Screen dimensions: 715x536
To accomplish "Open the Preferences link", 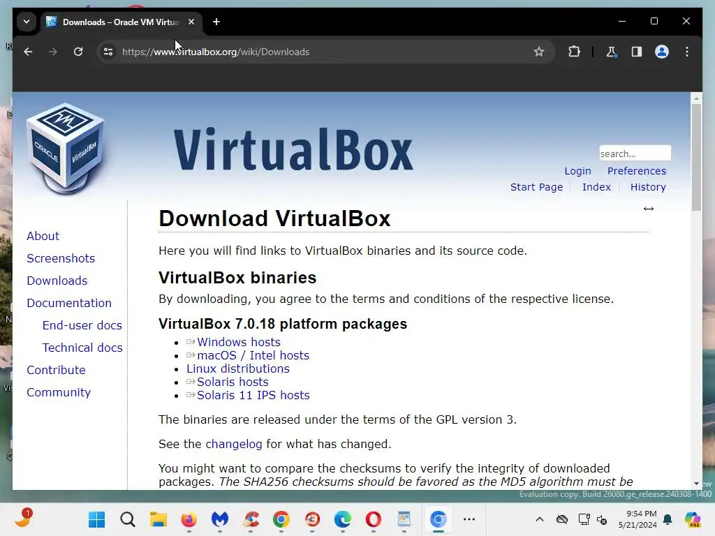I will [x=637, y=171].
